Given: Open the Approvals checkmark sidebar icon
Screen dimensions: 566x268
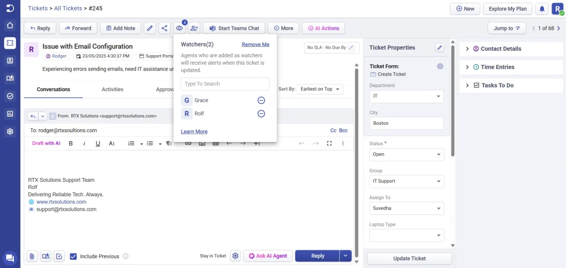Looking at the screenshot, I should coord(10,96).
